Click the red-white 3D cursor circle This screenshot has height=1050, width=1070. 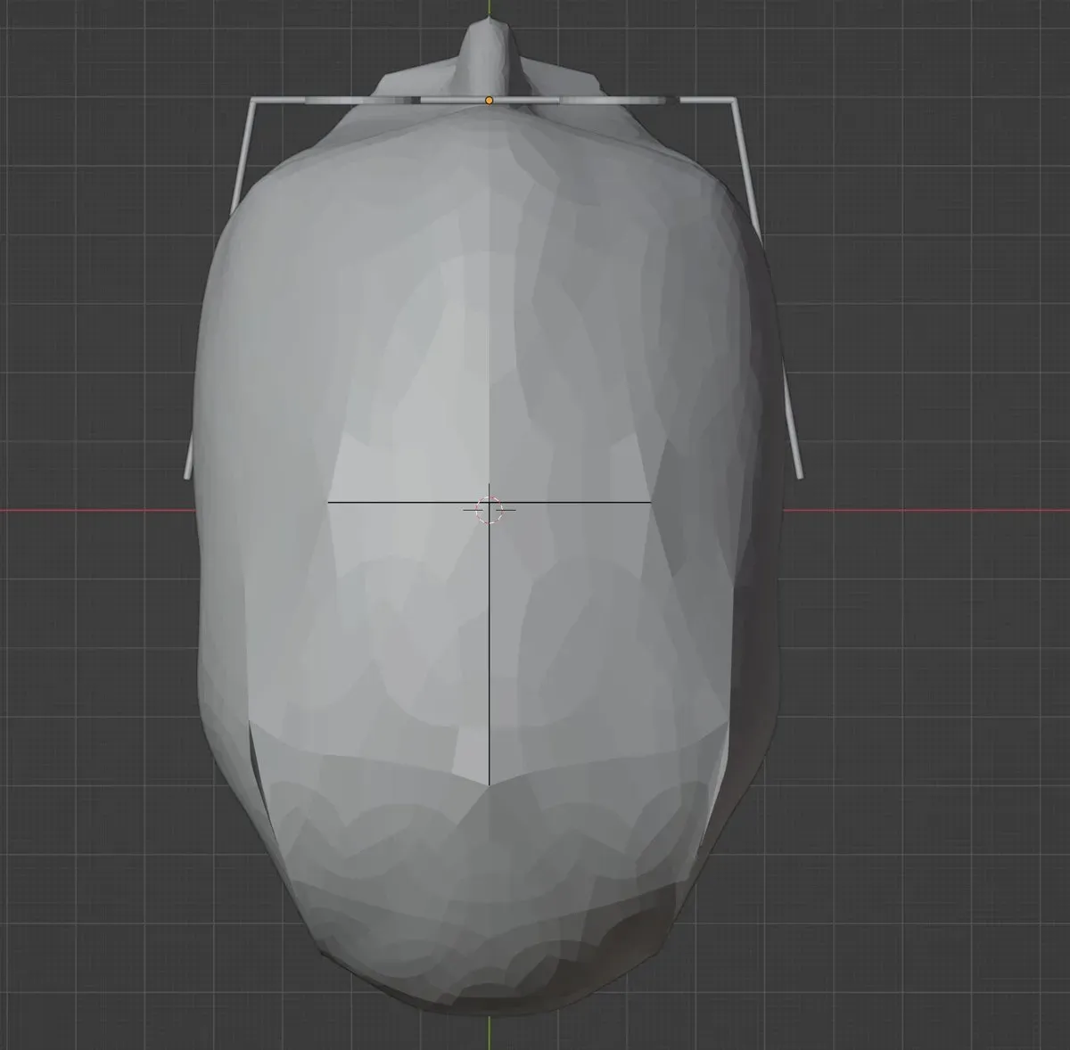[490, 510]
